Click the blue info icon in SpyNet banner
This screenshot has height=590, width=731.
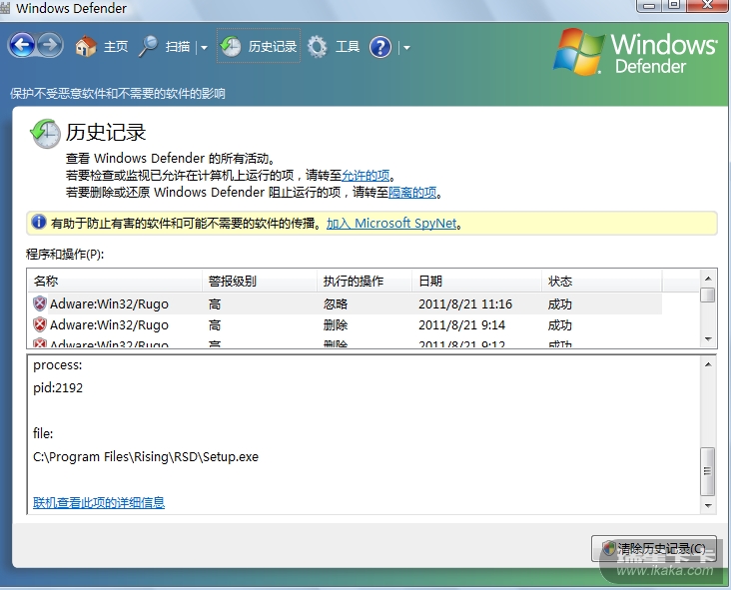pos(39,222)
